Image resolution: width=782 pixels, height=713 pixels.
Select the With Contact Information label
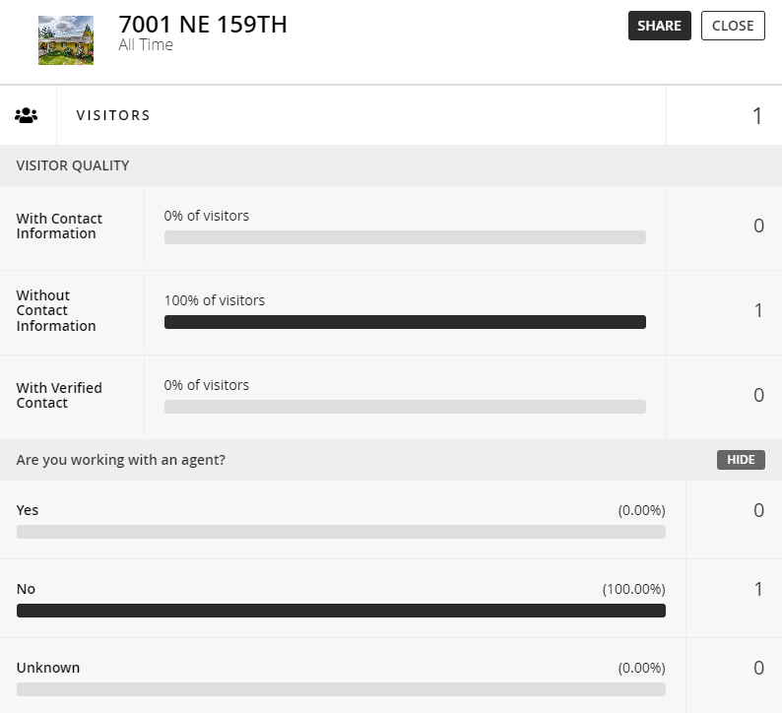tap(59, 227)
